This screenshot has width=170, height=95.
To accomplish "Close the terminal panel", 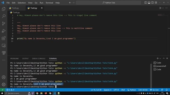I will point(167,58).
